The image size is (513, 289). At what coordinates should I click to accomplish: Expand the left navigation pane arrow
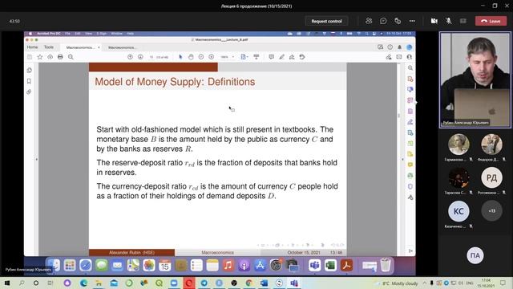pyautogui.click(x=37, y=159)
